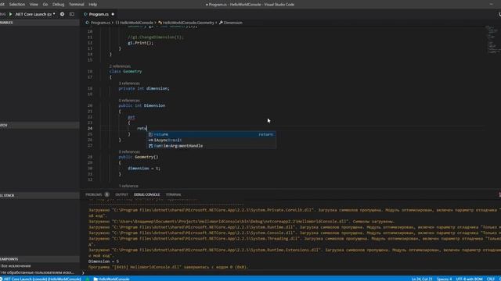Collapse the Call Stack section header
Image resolution: width=501 pixels, height=281 pixels.
(x=40, y=195)
